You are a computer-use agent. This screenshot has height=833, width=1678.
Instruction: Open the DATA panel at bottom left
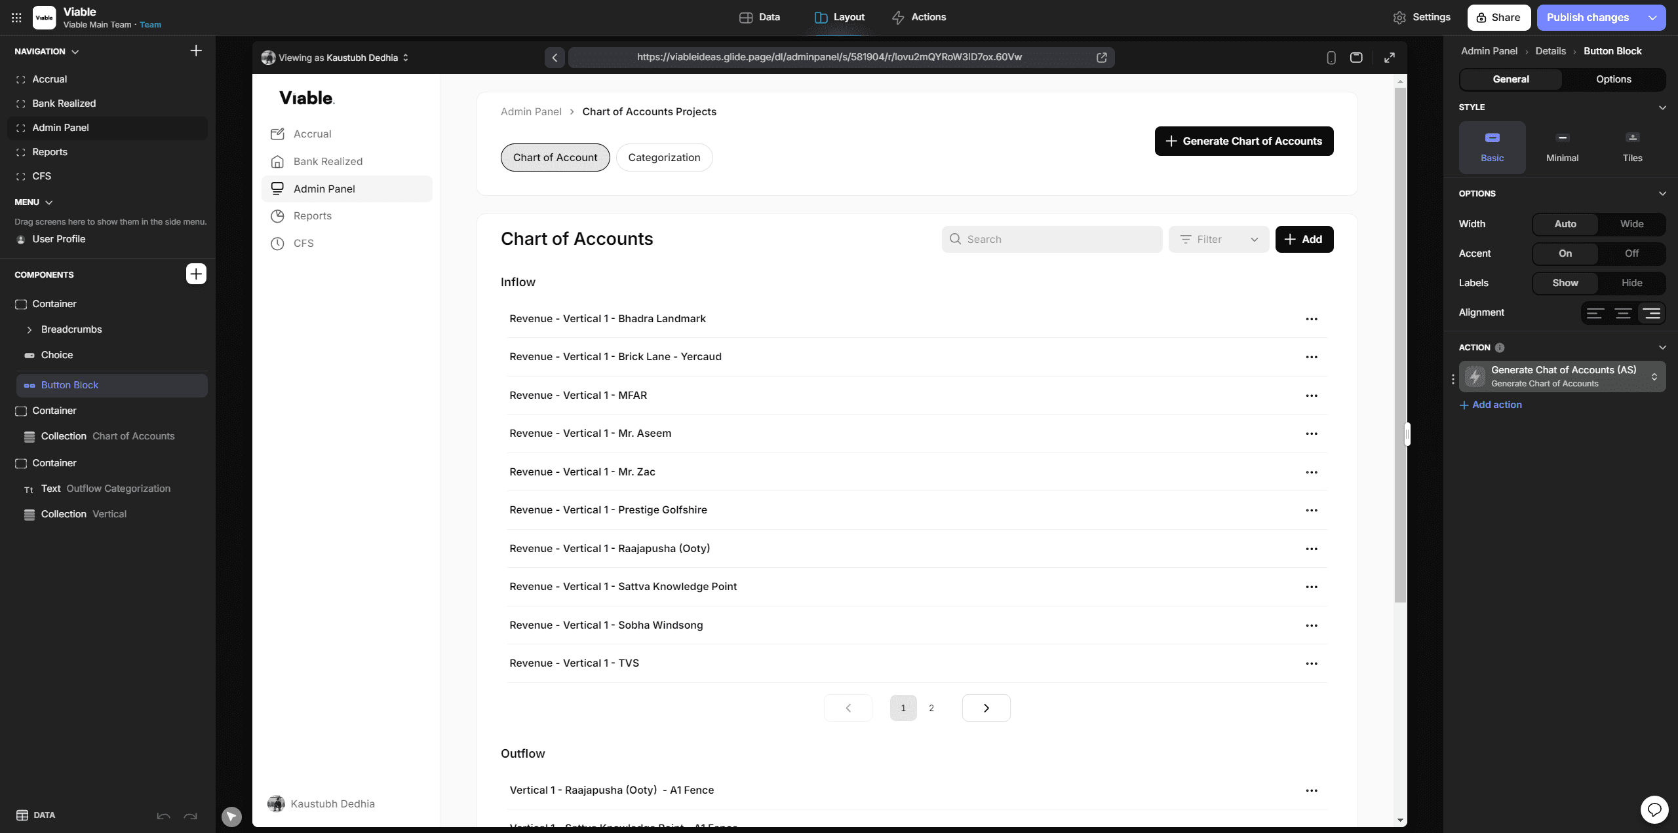[35, 815]
